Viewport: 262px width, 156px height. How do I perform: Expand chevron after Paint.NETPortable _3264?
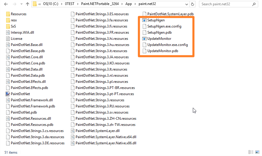122,4
